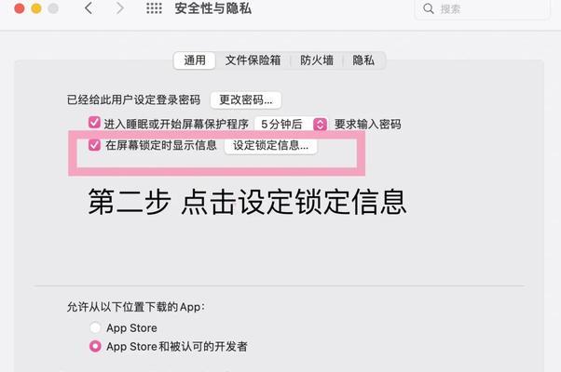561x372 pixels.
Task: Uncheck 在屏幕锁定时显示信息 checkbox
Action: coord(94,145)
